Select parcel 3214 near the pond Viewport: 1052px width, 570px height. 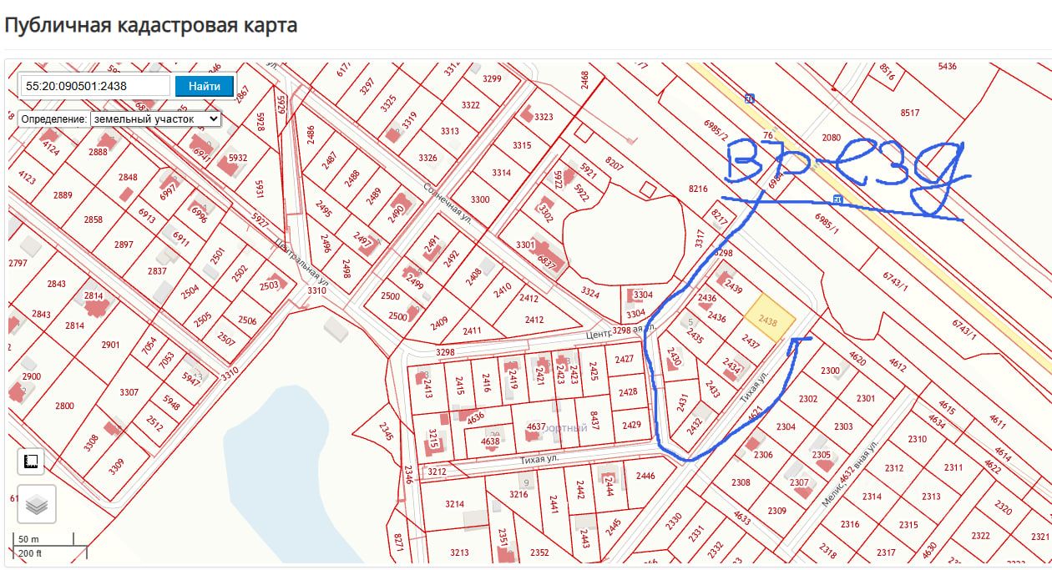point(455,505)
